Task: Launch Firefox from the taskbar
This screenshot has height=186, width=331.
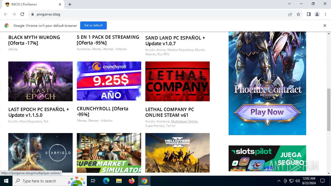Action: [x=132, y=181]
